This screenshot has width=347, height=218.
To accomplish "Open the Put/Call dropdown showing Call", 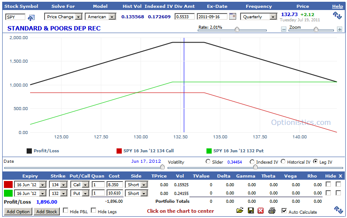I will coord(80,184).
